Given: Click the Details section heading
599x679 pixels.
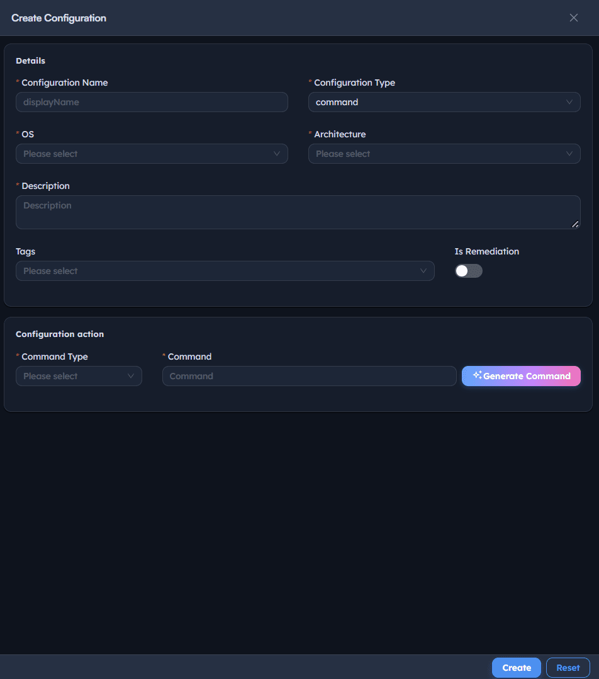Looking at the screenshot, I should (31, 60).
